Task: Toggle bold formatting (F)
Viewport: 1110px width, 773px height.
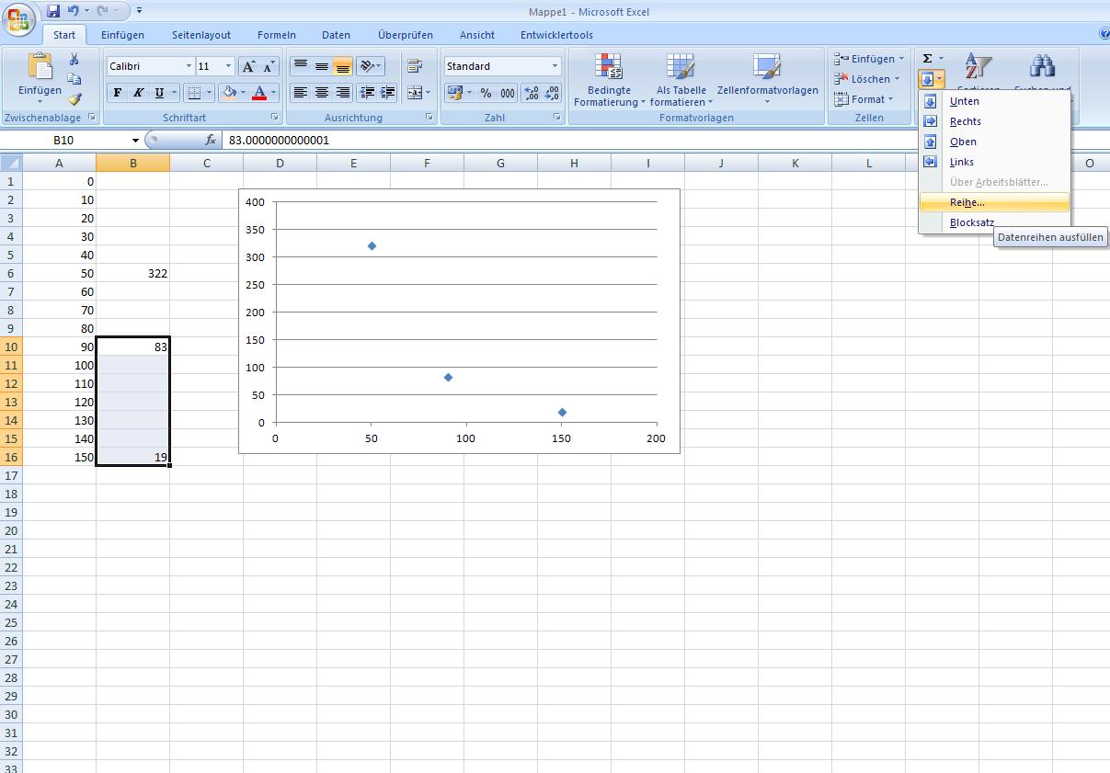Action: pyautogui.click(x=117, y=93)
